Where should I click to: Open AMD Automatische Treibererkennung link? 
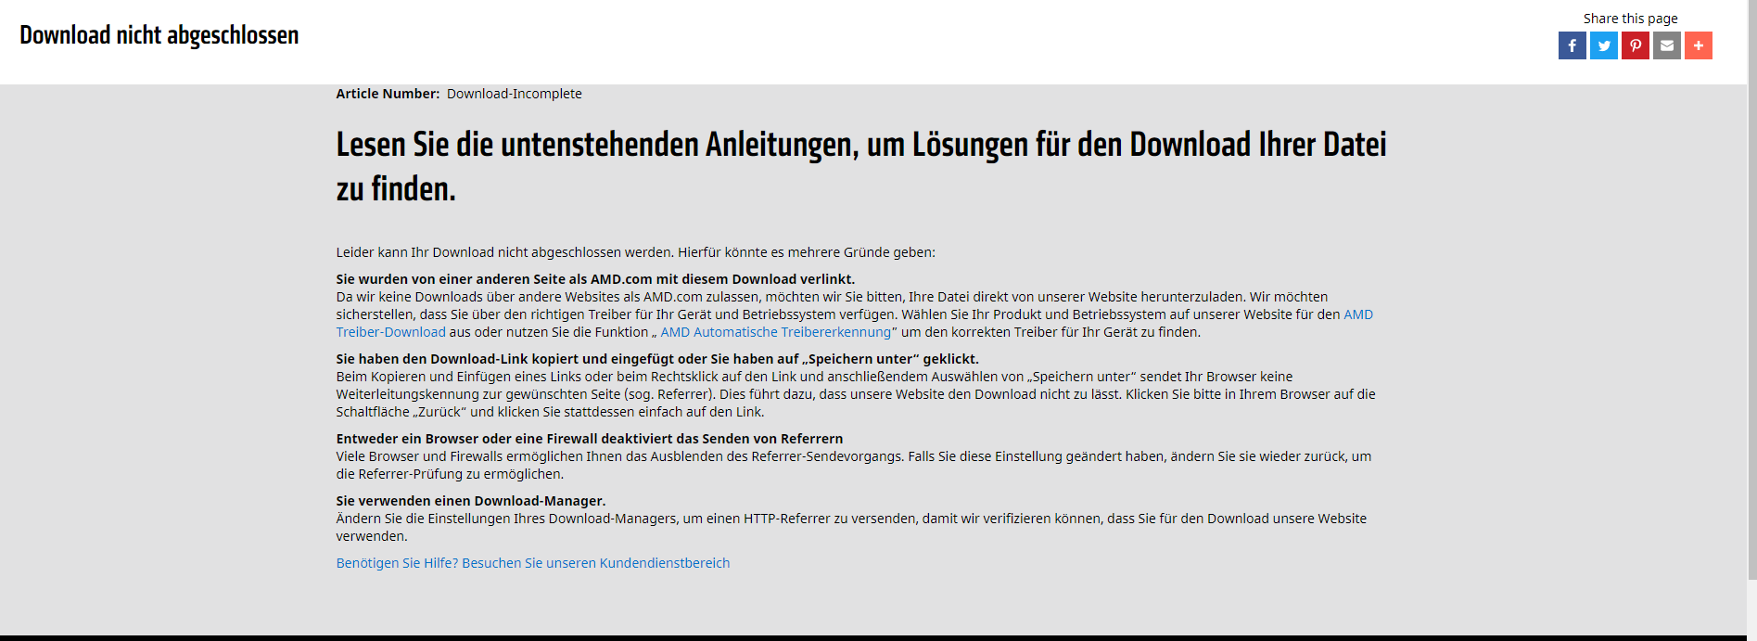click(775, 332)
